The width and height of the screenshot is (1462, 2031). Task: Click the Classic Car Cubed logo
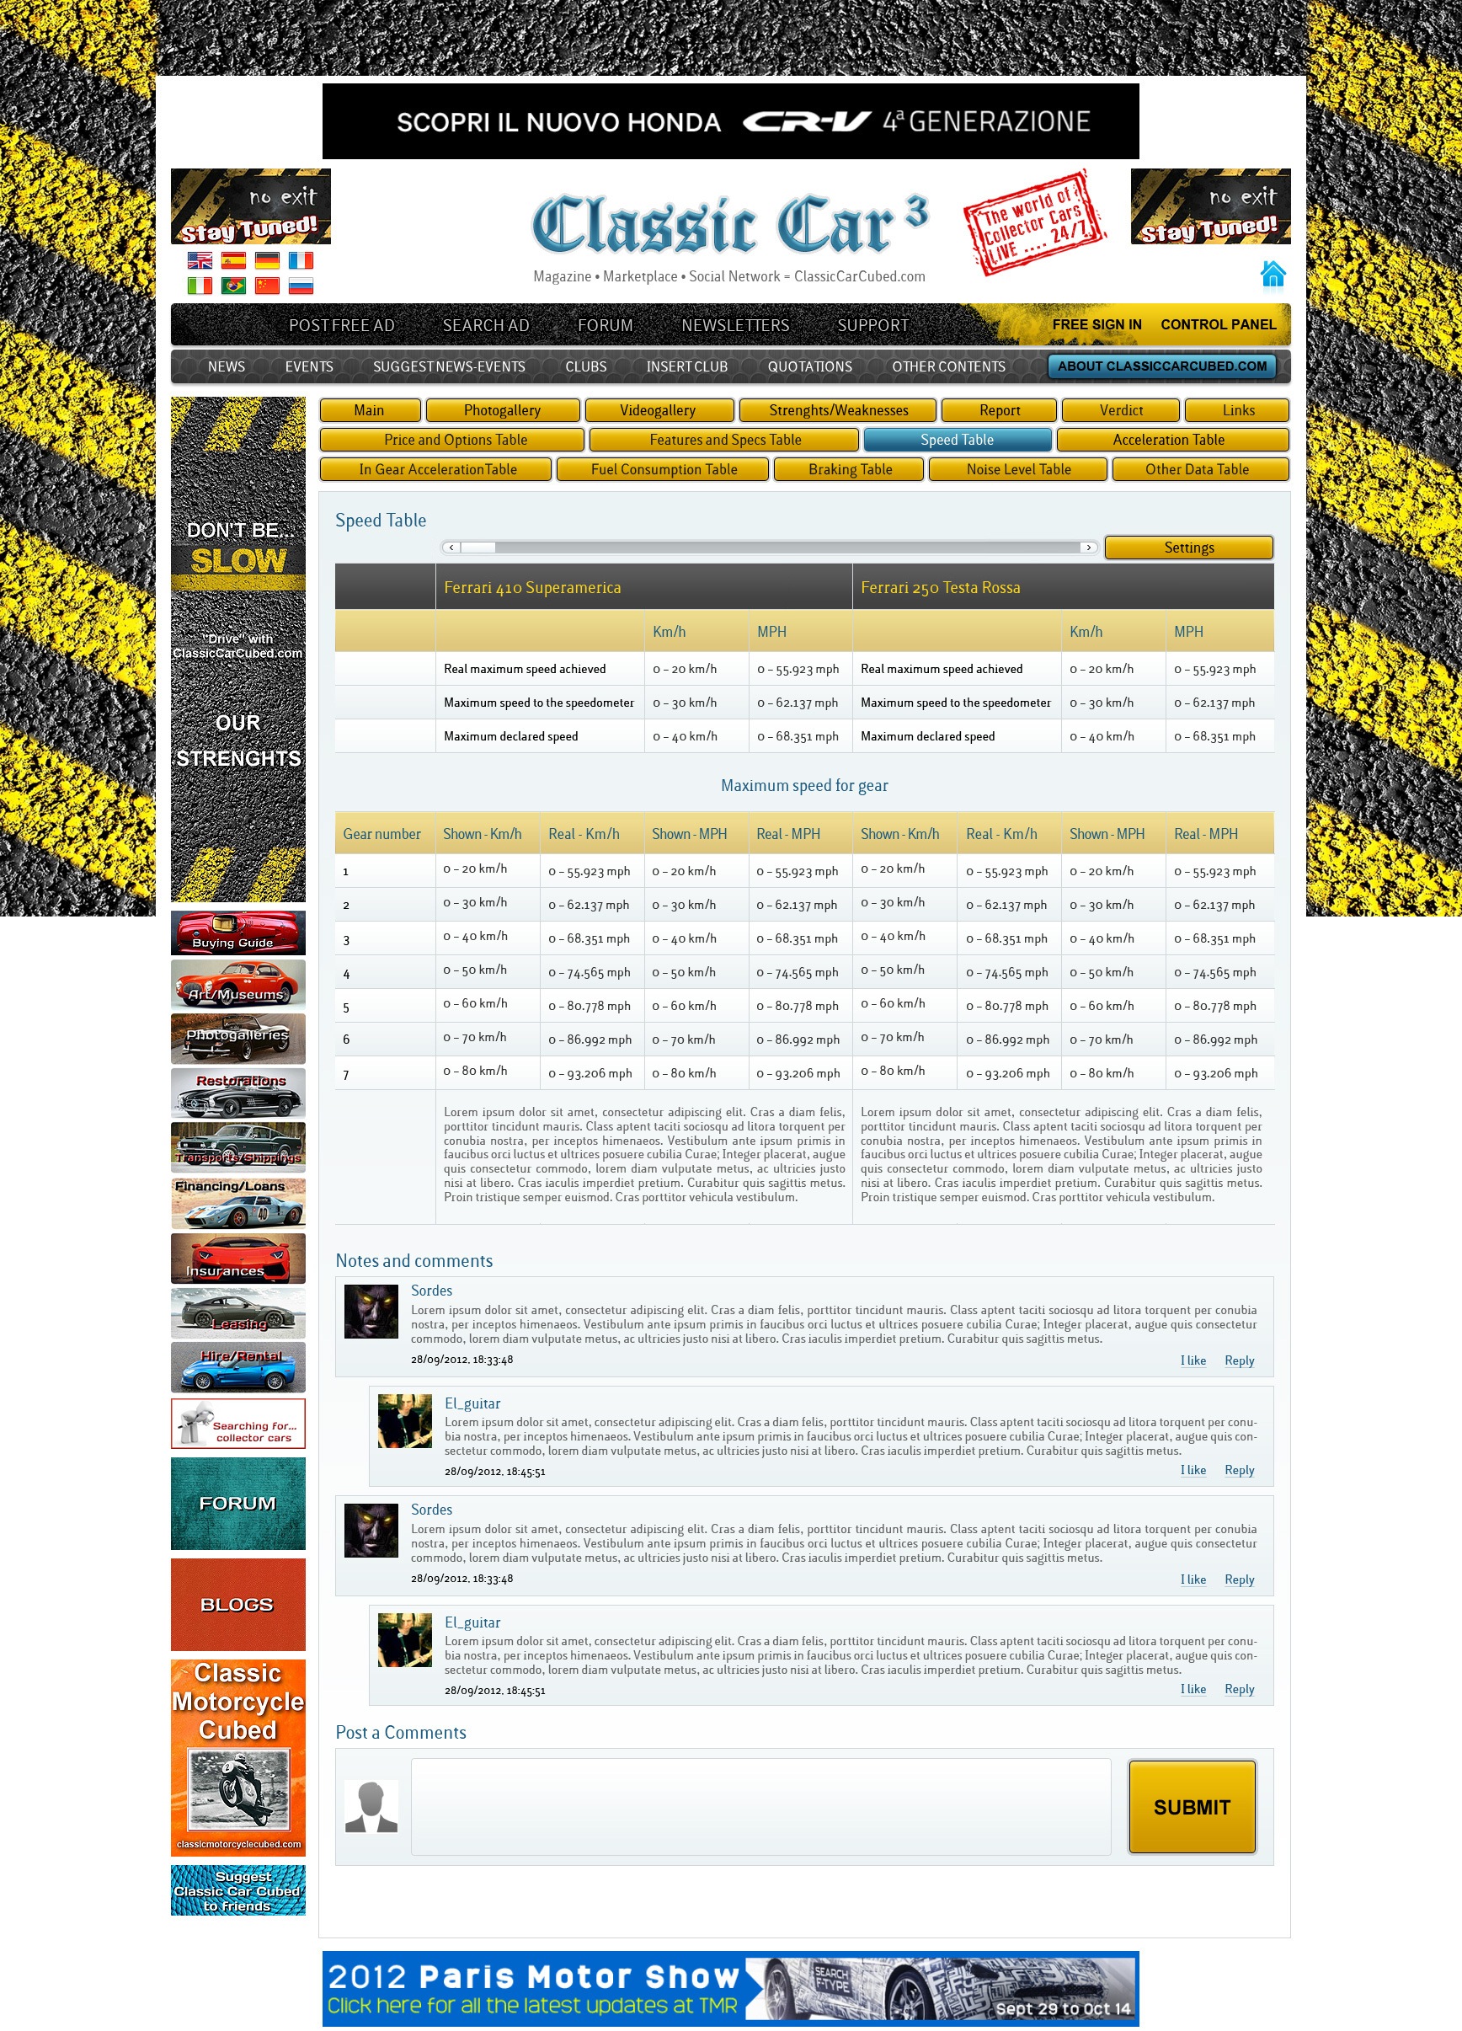[729, 226]
